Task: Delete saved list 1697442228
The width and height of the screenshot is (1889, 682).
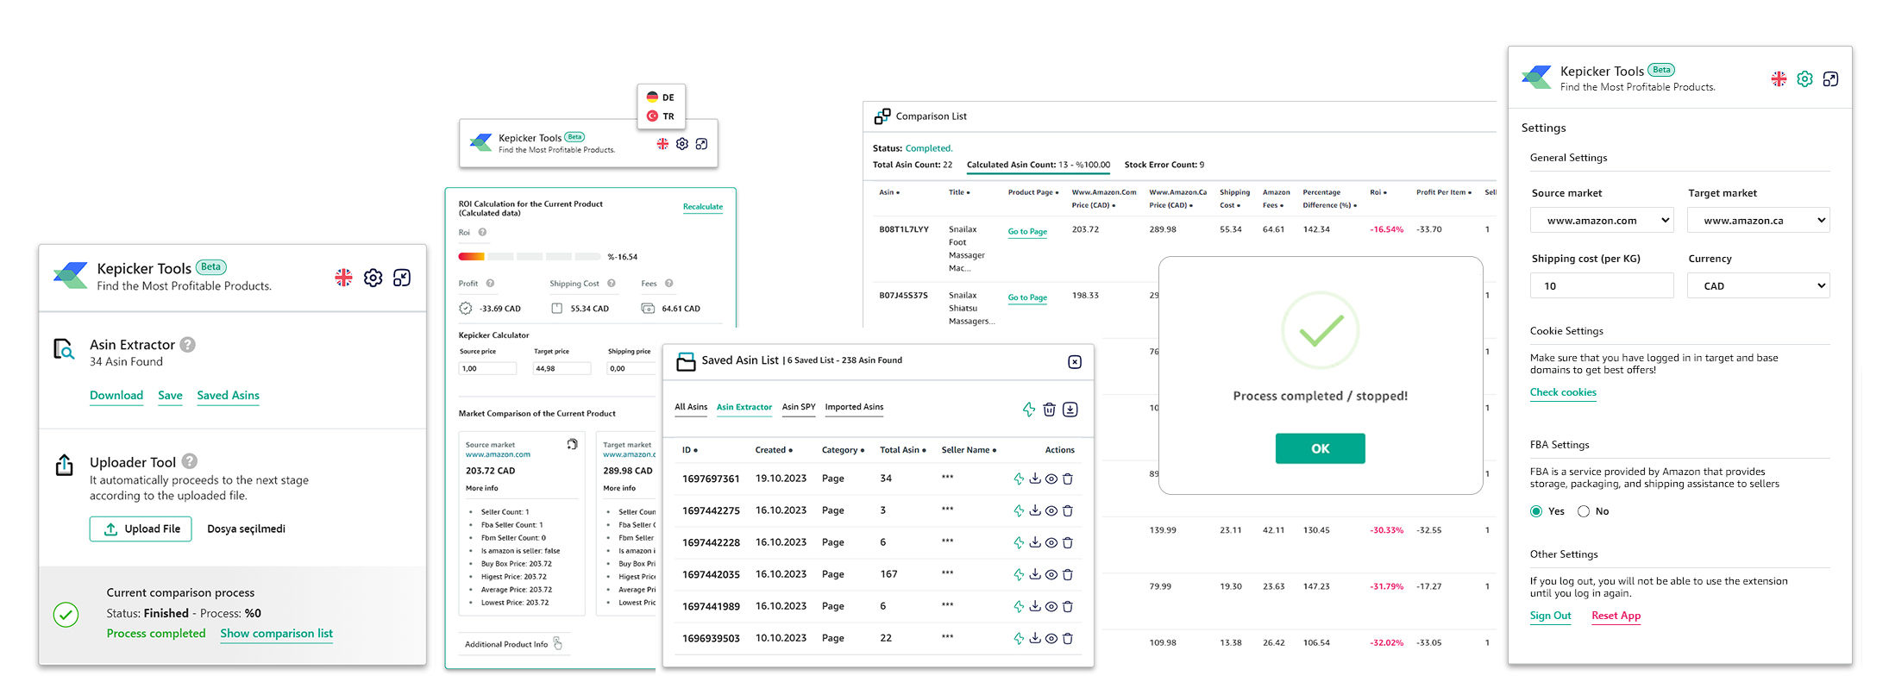Action: [1068, 542]
